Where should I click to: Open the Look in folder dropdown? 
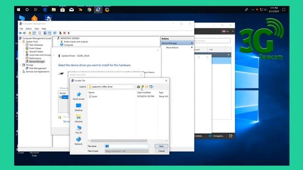pyautogui.click(x=111, y=87)
